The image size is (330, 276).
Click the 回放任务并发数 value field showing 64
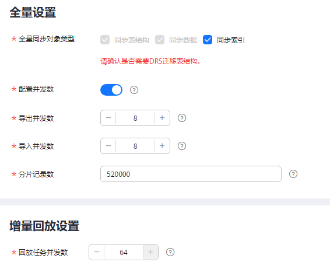(x=124, y=252)
